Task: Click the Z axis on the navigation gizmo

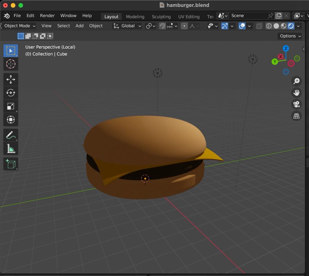Action: point(286,48)
